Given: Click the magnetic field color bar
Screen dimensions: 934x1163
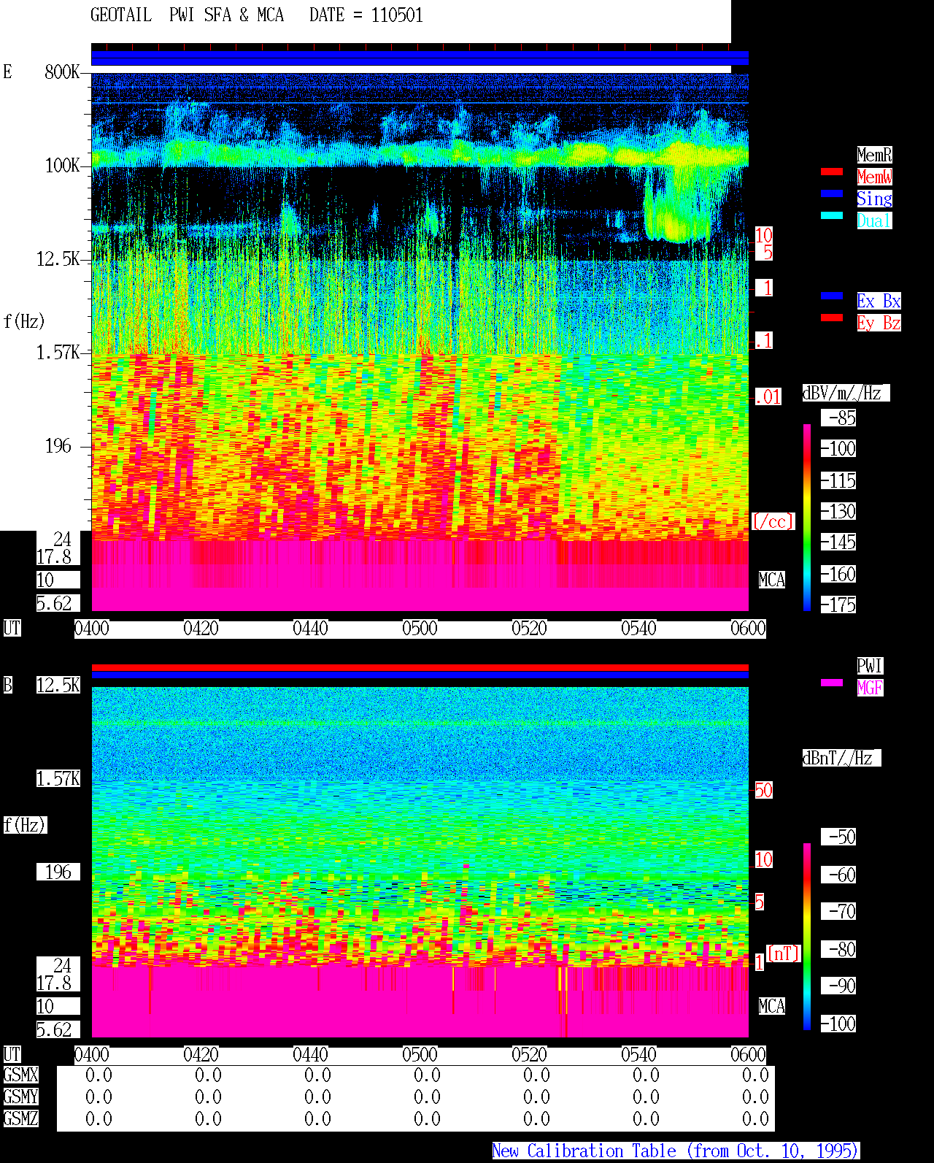Looking at the screenshot, I should pos(807,937).
